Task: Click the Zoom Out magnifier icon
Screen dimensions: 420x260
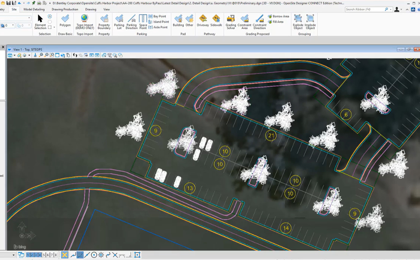Action: click(x=46, y=55)
